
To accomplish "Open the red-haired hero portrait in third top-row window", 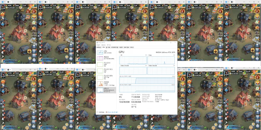I will (x=109, y=11).
